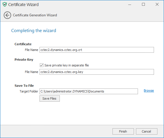The image size is (164, 138).
Task: Click the 'Save private key in separate file' label text
Action: (x=67, y=65)
